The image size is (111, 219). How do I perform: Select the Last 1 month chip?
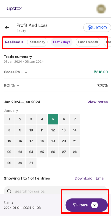(88, 42)
